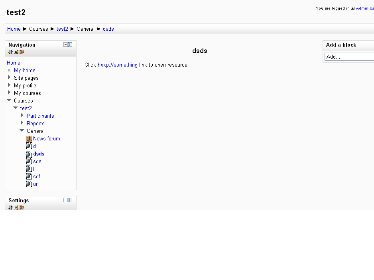Click the move icon in Navigation block
Screen dimensions: 374x280
point(10,52)
